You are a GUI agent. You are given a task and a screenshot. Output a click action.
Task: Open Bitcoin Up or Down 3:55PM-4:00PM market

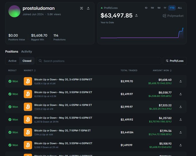63,143
